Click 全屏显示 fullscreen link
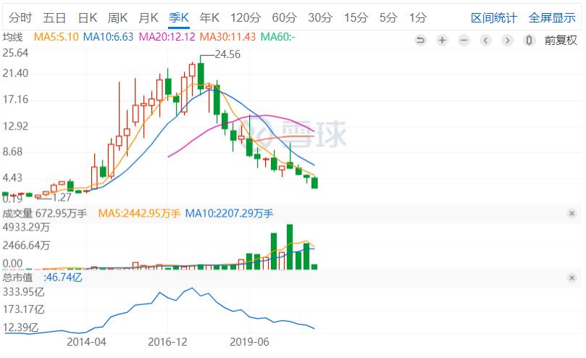Viewport: 586px width, 358px height. pyautogui.click(x=552, y=17)
